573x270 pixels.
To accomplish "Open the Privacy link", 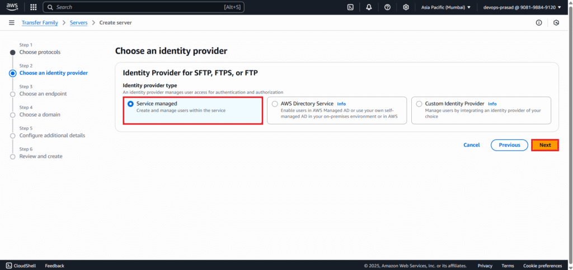I will [485, 266].
